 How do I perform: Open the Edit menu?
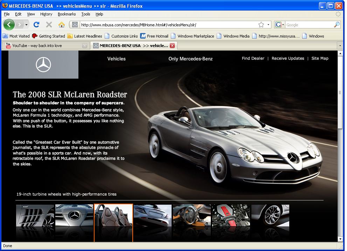pos(18,14)
